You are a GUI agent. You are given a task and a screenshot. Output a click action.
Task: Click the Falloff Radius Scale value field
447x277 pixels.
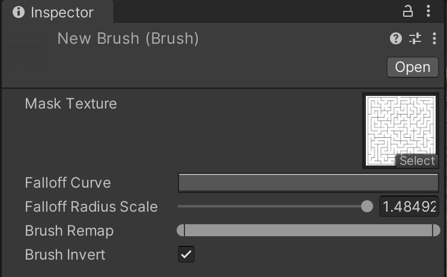click(409, 207)
